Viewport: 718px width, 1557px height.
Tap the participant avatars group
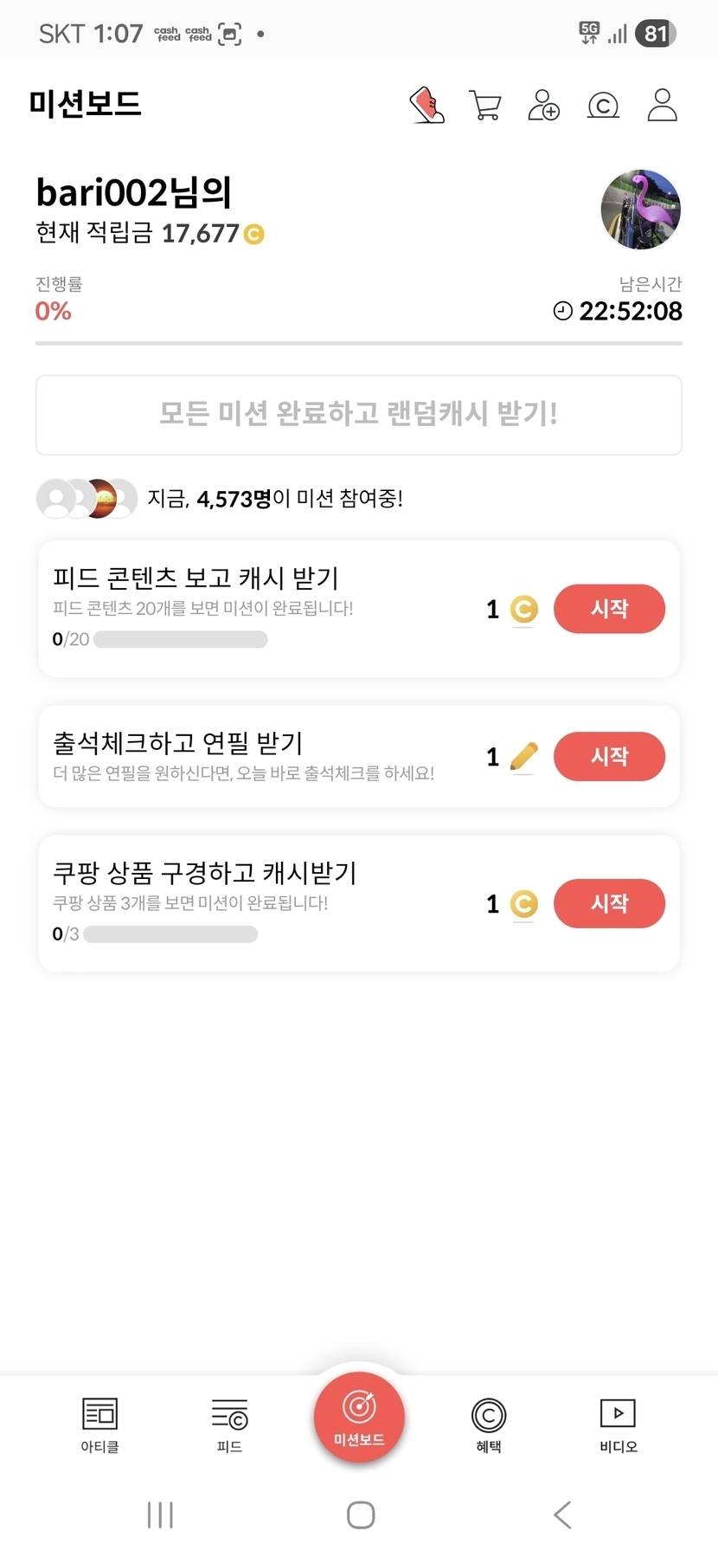(87, 499)
